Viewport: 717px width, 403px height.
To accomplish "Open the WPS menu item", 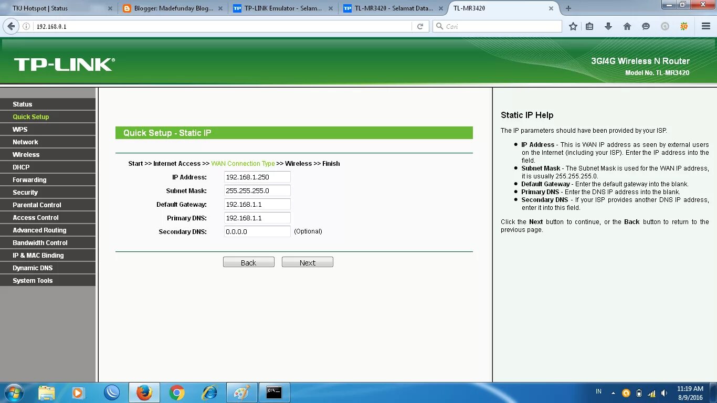I will [48, 130].
